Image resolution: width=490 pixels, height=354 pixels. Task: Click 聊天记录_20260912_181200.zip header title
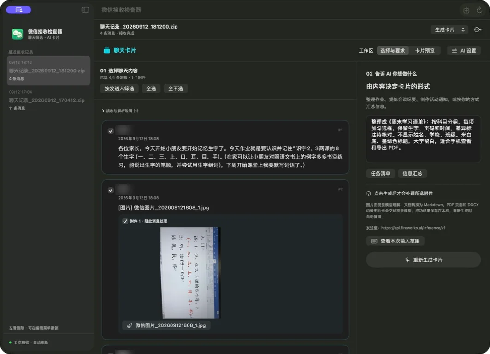[x=139, y=27]
